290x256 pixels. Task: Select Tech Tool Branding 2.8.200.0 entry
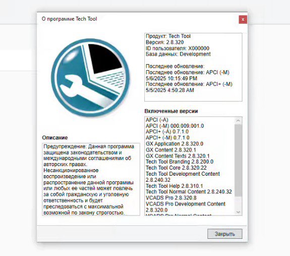click(180, 162)
